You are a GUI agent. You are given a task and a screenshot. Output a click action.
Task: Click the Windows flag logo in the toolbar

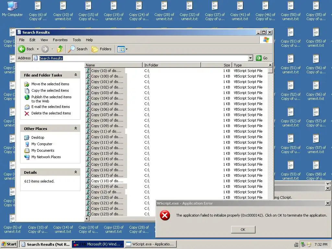pyautogui.click(x=266, y=40)
